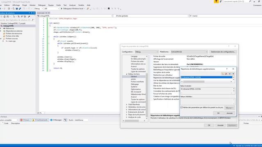
Task: Toggle Hériter des paramètres par défaut checkbox
Action: point(181,107)
